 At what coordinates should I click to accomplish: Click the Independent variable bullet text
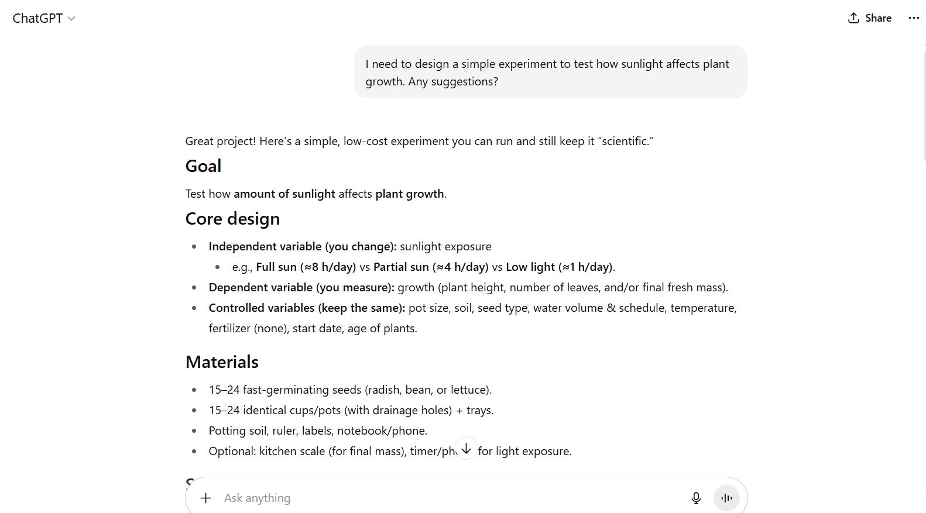[x=349, y=247]
